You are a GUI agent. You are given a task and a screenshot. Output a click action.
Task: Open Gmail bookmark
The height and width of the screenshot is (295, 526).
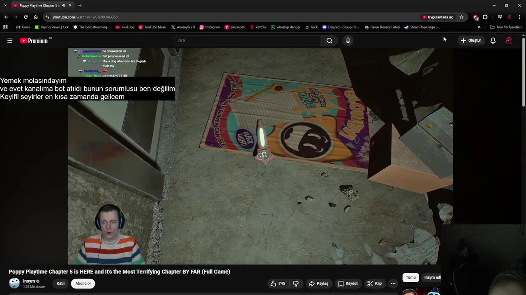(23, 27)
